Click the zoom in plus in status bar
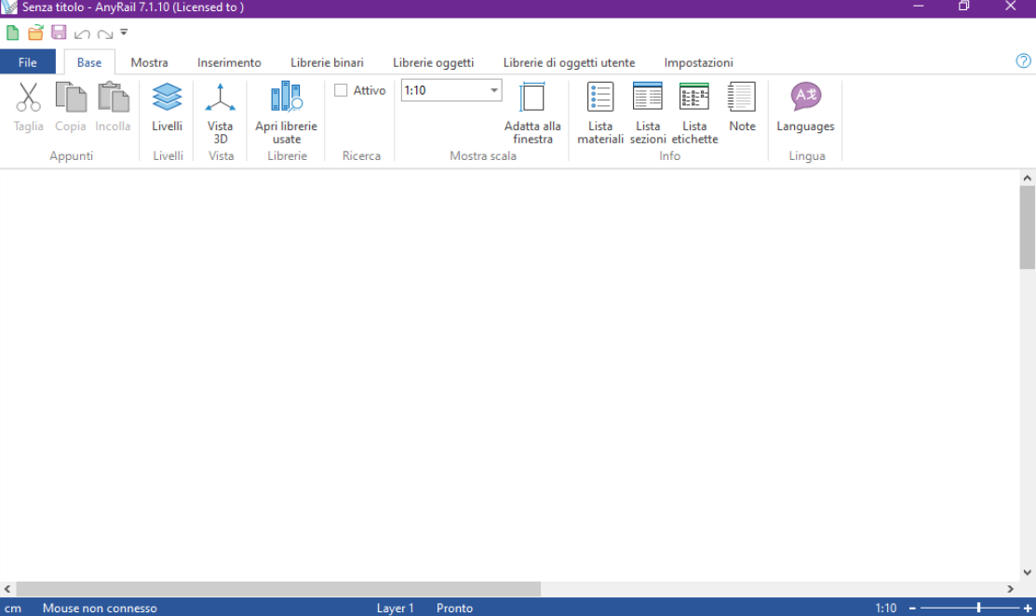The image size is (1036, 616). tap(1028, 608)
